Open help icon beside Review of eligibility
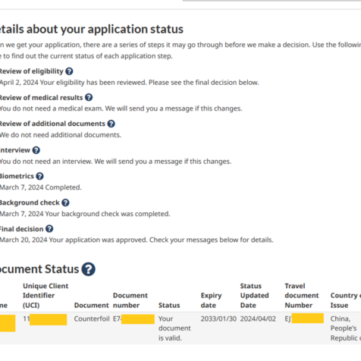 (x=69, y=71)
